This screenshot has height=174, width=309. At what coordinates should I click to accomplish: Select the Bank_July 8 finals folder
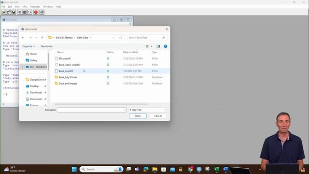pyautogui.click(x=68, y=77)
